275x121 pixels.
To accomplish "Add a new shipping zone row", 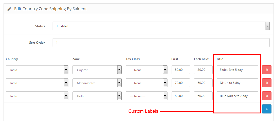I will 267,109.
